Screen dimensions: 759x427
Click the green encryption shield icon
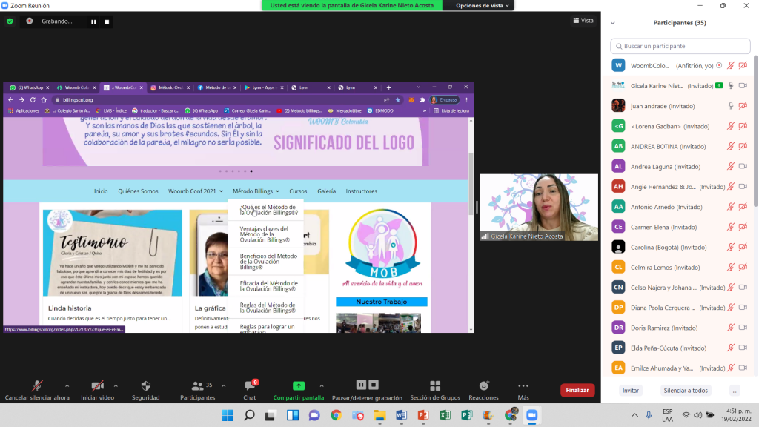pos(10,21)
